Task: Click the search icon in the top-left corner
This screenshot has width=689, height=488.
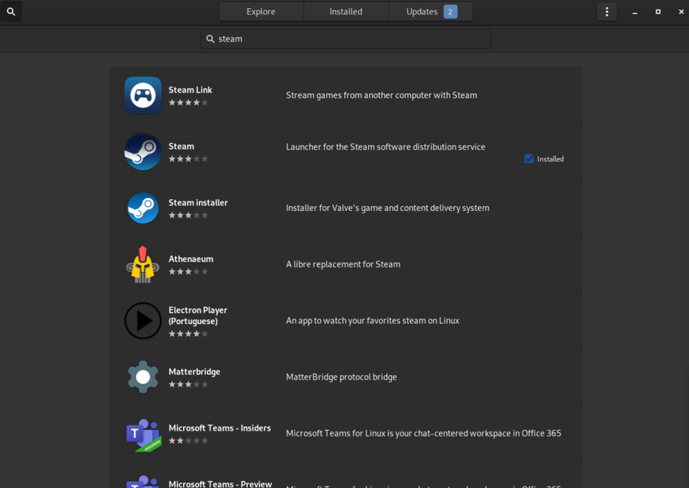Action: (11, 11)
